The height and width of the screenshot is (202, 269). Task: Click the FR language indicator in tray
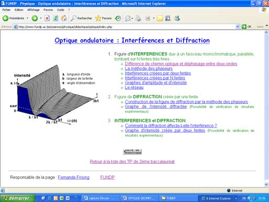244,198
